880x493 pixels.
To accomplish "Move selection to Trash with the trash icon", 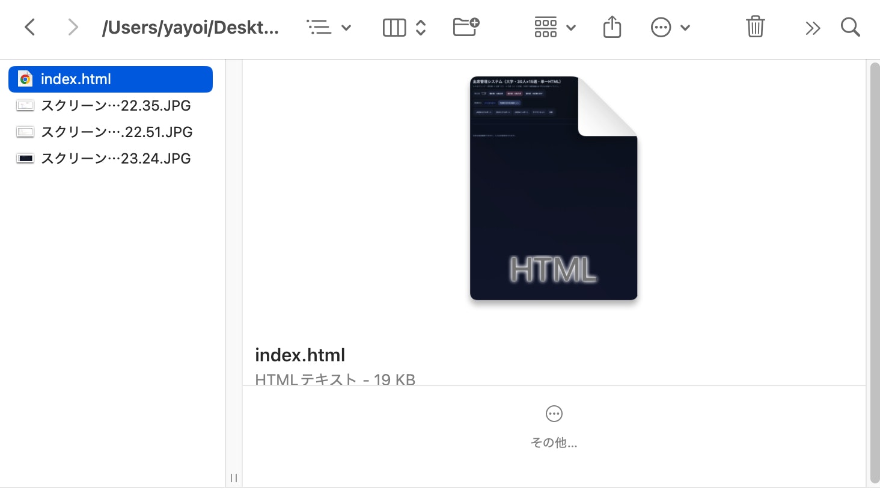I will pos(755,27).
